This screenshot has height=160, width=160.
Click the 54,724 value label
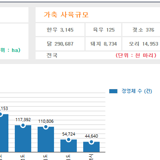69,134
